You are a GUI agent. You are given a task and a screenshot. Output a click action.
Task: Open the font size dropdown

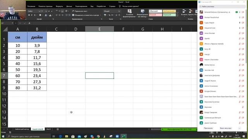click(46, 11)
